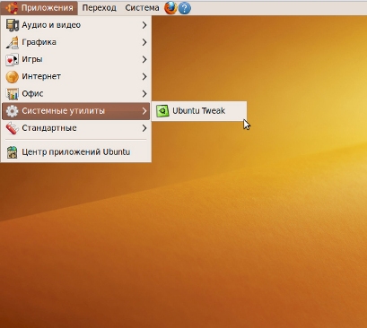Open the Help icon in top panel
Image resolution: width=367 pixels, height=328 pixels.
click(x=185, y=8)
